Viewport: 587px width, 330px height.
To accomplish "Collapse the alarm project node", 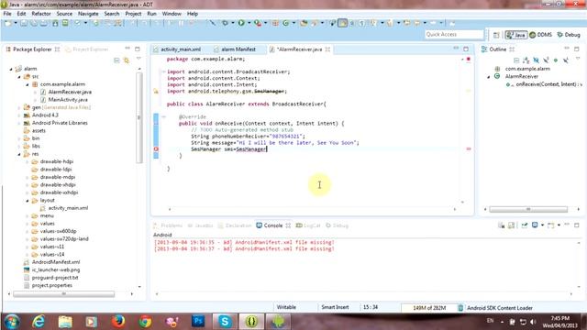I will [11, 69].
